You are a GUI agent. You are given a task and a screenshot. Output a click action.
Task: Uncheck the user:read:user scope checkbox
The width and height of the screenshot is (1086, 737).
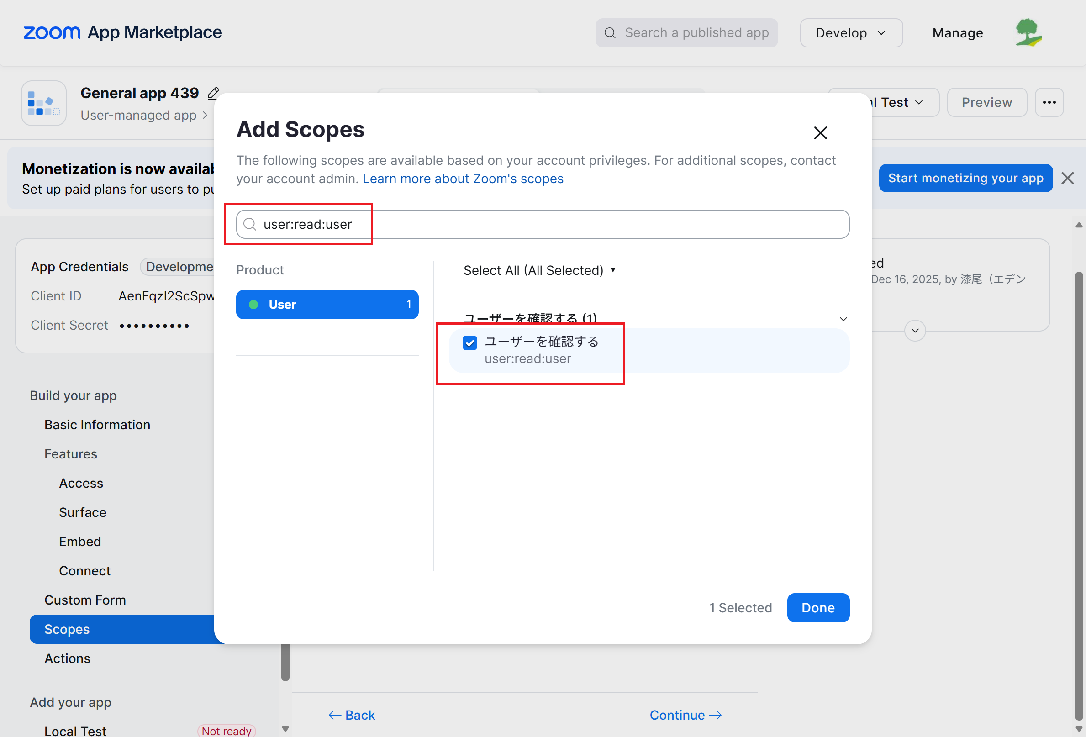point(469,342)
